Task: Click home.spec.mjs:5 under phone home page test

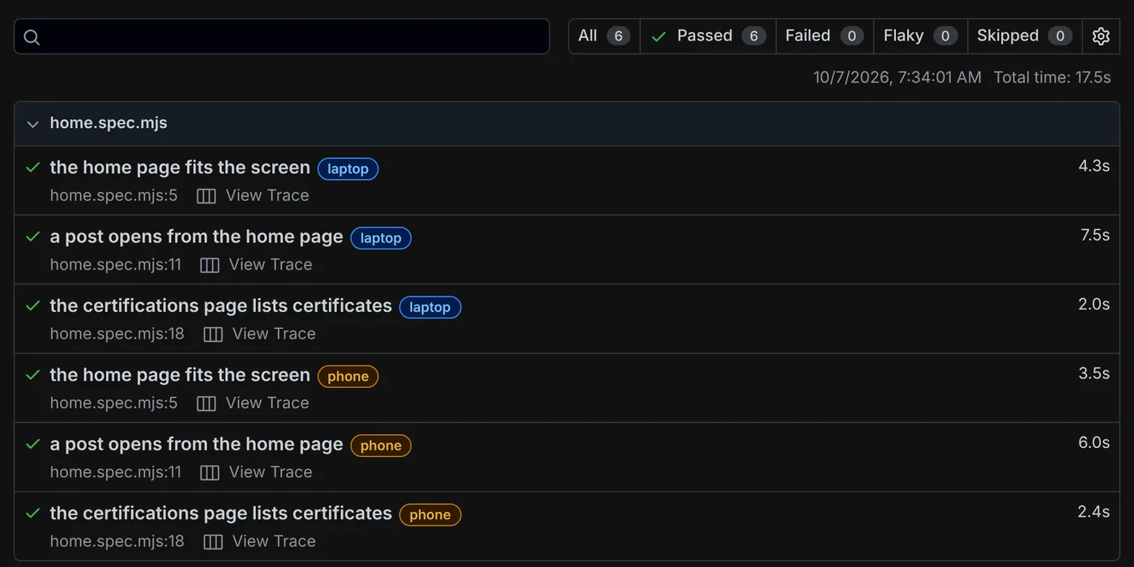Action: (x=113, y=403)
